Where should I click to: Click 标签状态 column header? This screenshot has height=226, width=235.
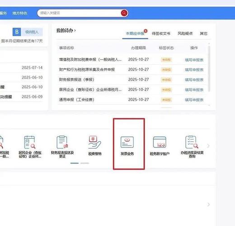click(166, 48)
